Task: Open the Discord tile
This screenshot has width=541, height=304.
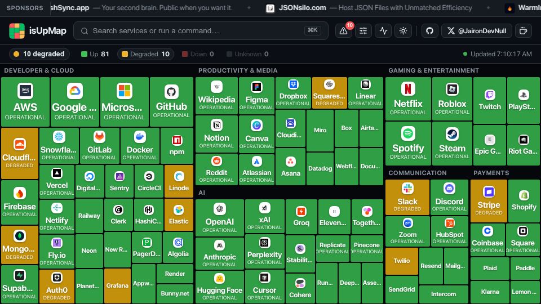Action: coord(449,197)
